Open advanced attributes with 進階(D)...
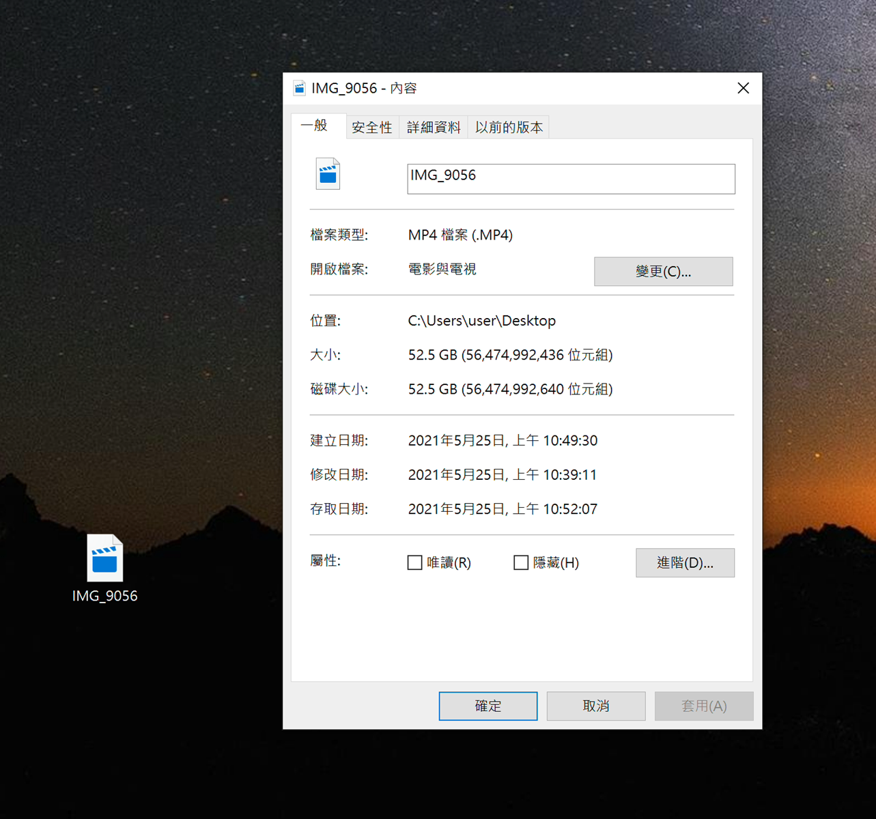 (685, 562)
